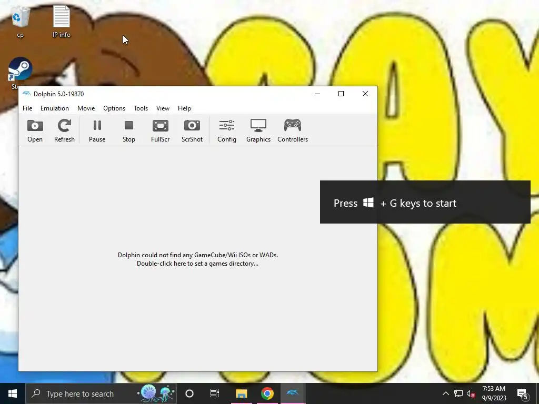
Task: Open the Config settings icon
Action: pos(227,130)
